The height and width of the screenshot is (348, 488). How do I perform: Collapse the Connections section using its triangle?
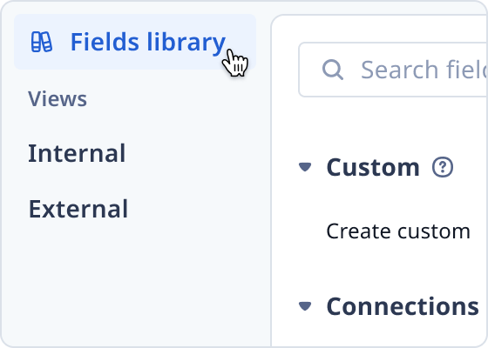point(305,306)
